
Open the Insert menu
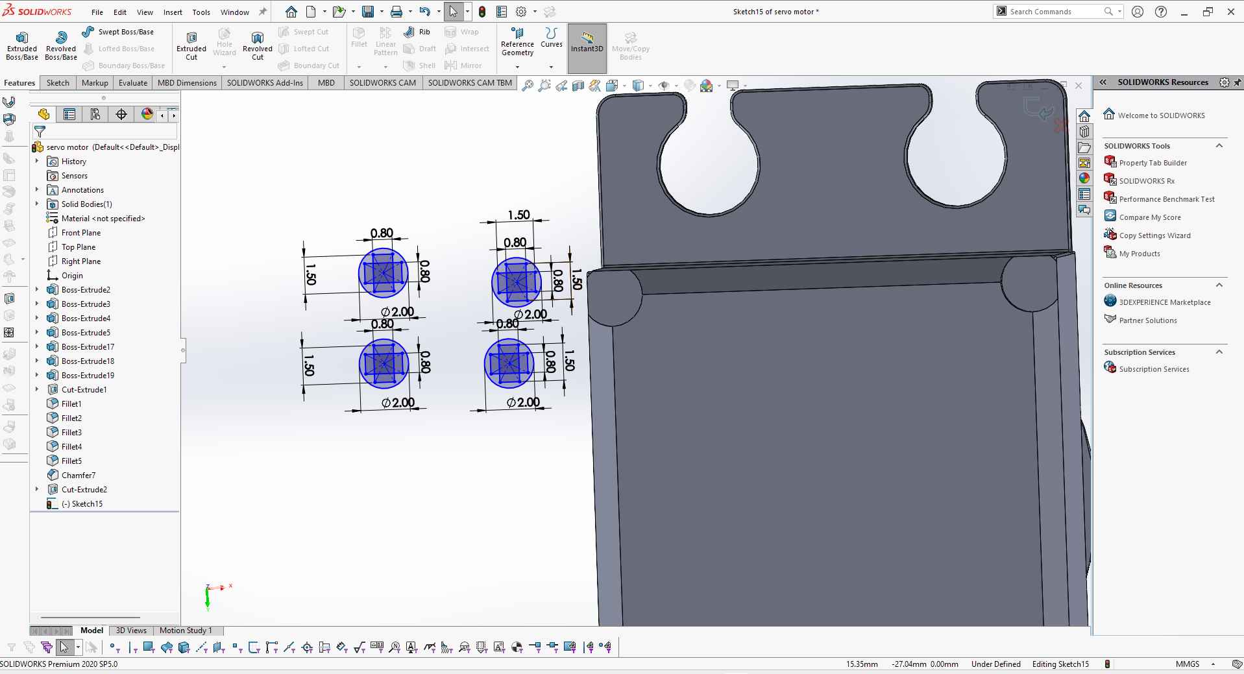point(173,12)
